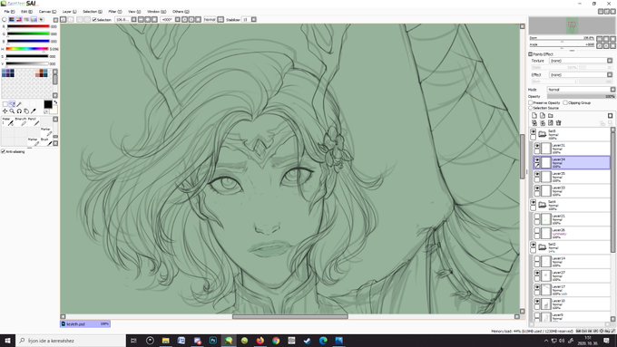
Task: Select the eyedropper tool
Action: (x=34, y=111)
